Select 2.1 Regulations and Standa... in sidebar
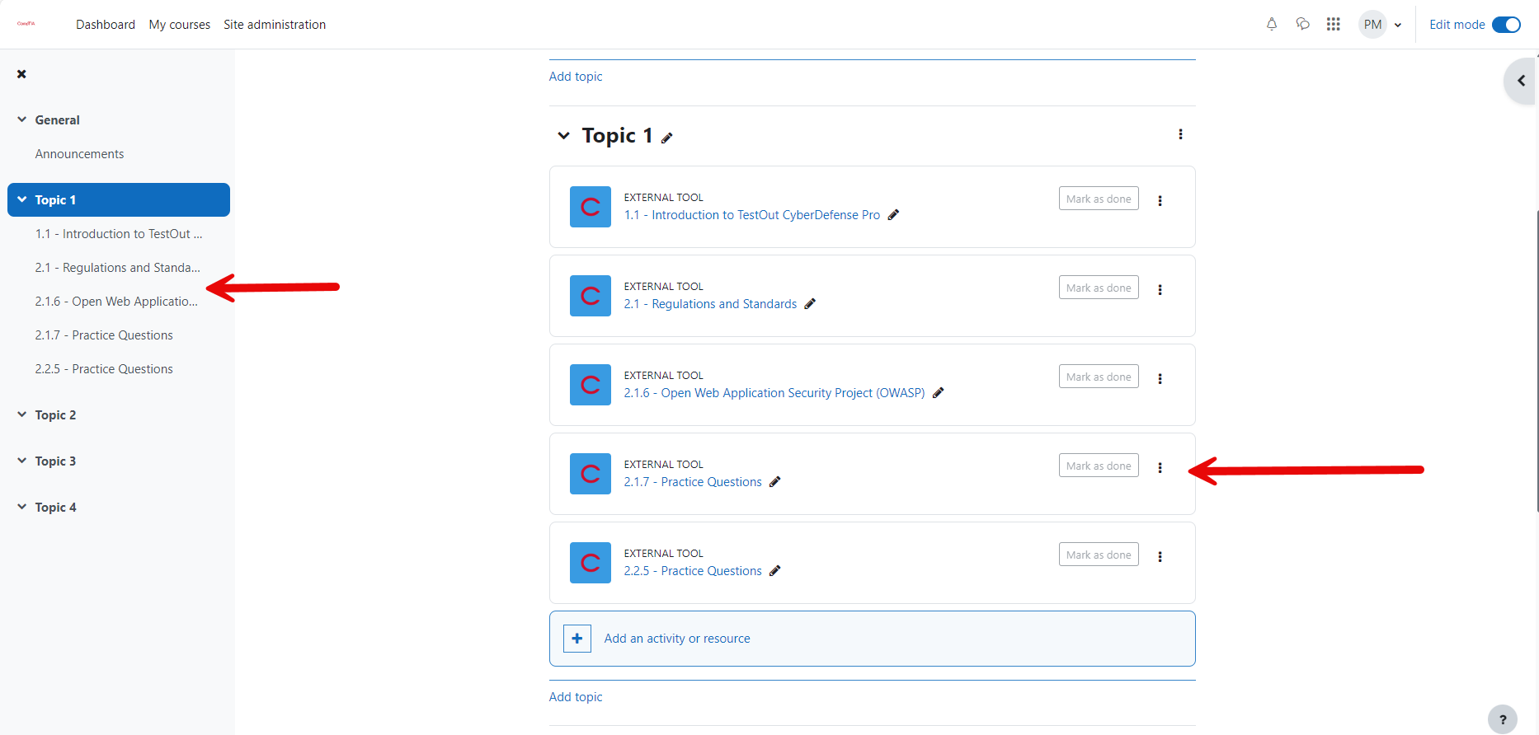Screen dimensions: 1539x735 coord(118,268)
